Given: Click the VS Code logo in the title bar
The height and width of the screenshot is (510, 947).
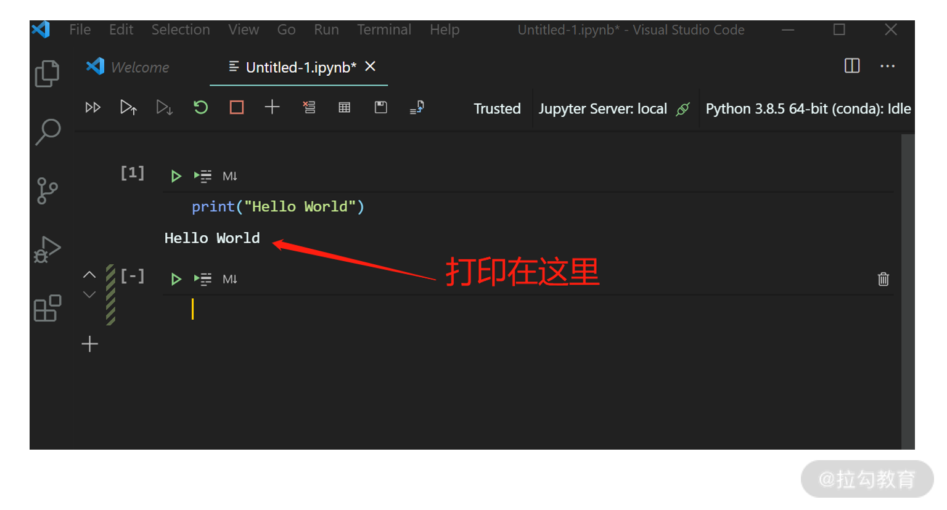Looking at the screenshot, I should (x=41, y=30).
